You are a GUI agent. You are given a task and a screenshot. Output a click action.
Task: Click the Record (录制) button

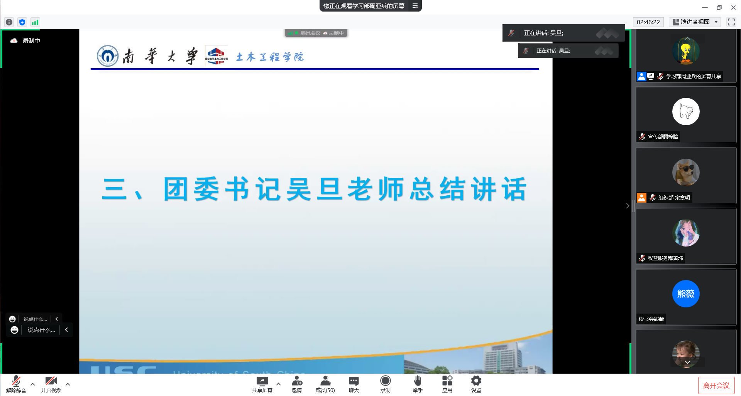(385, 384)
